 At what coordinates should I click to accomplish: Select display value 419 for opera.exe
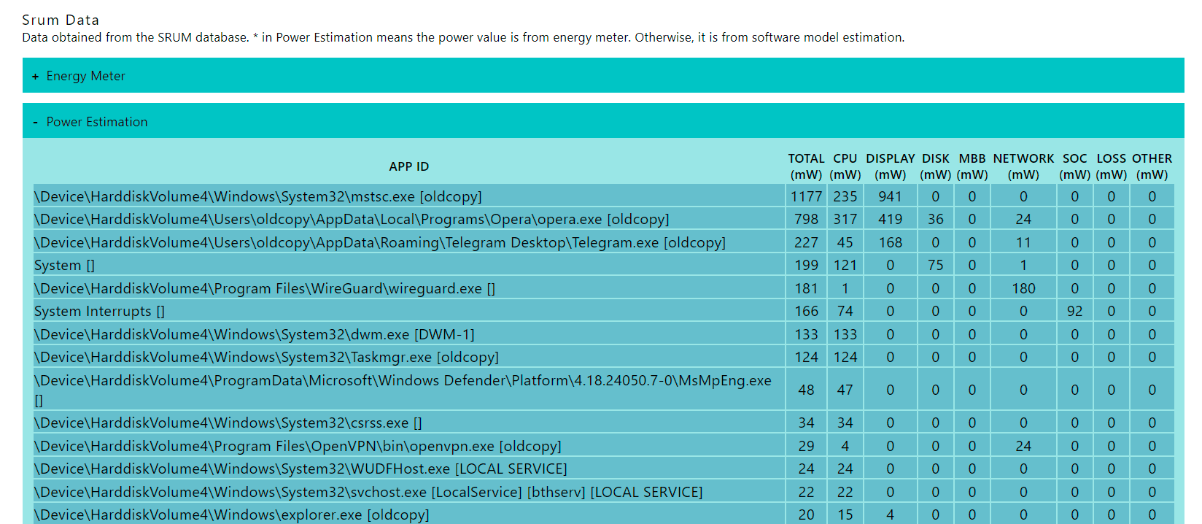click(x=891, y=219)
